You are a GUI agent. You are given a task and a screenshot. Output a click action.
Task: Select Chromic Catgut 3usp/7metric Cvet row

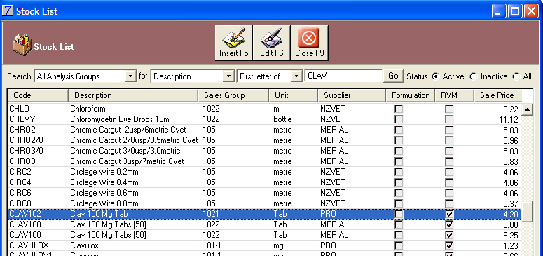(265, 161)
